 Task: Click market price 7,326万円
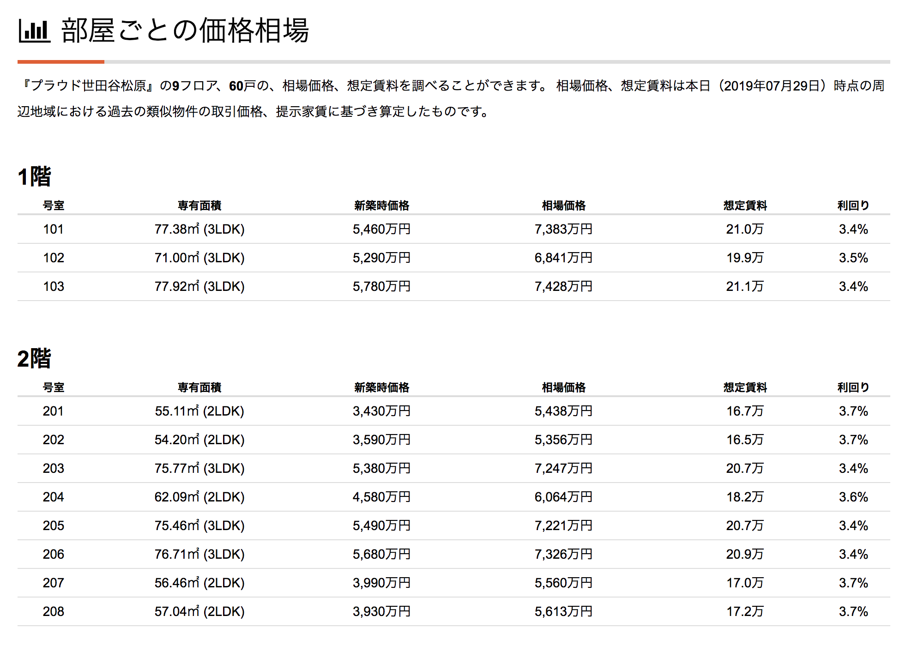pos(563,554)
